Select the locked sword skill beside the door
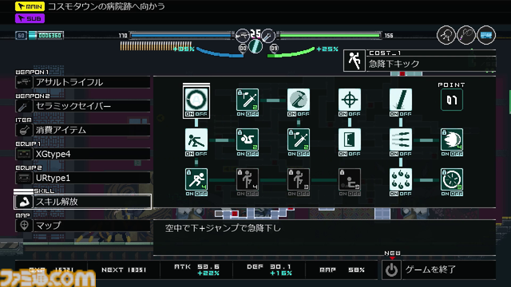Screen dimensions: 511x287 click(298, 140)
